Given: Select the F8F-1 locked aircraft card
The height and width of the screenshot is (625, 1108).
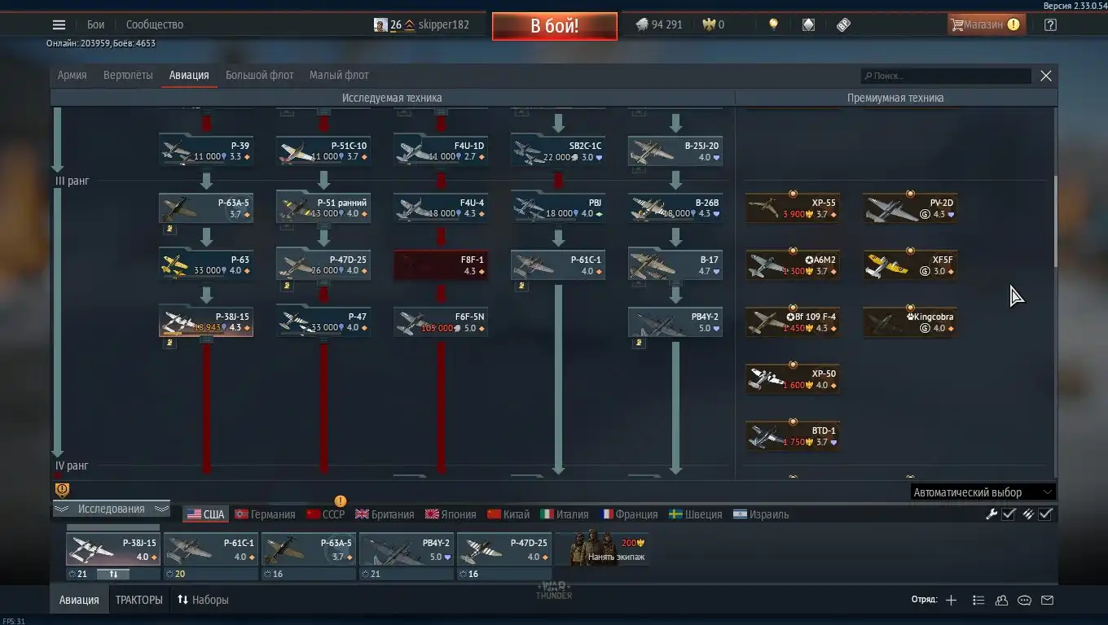Looking at the screenshot, I should point(441,264).
